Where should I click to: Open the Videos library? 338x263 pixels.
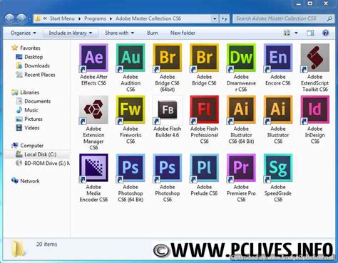click(x=27, y=128)
